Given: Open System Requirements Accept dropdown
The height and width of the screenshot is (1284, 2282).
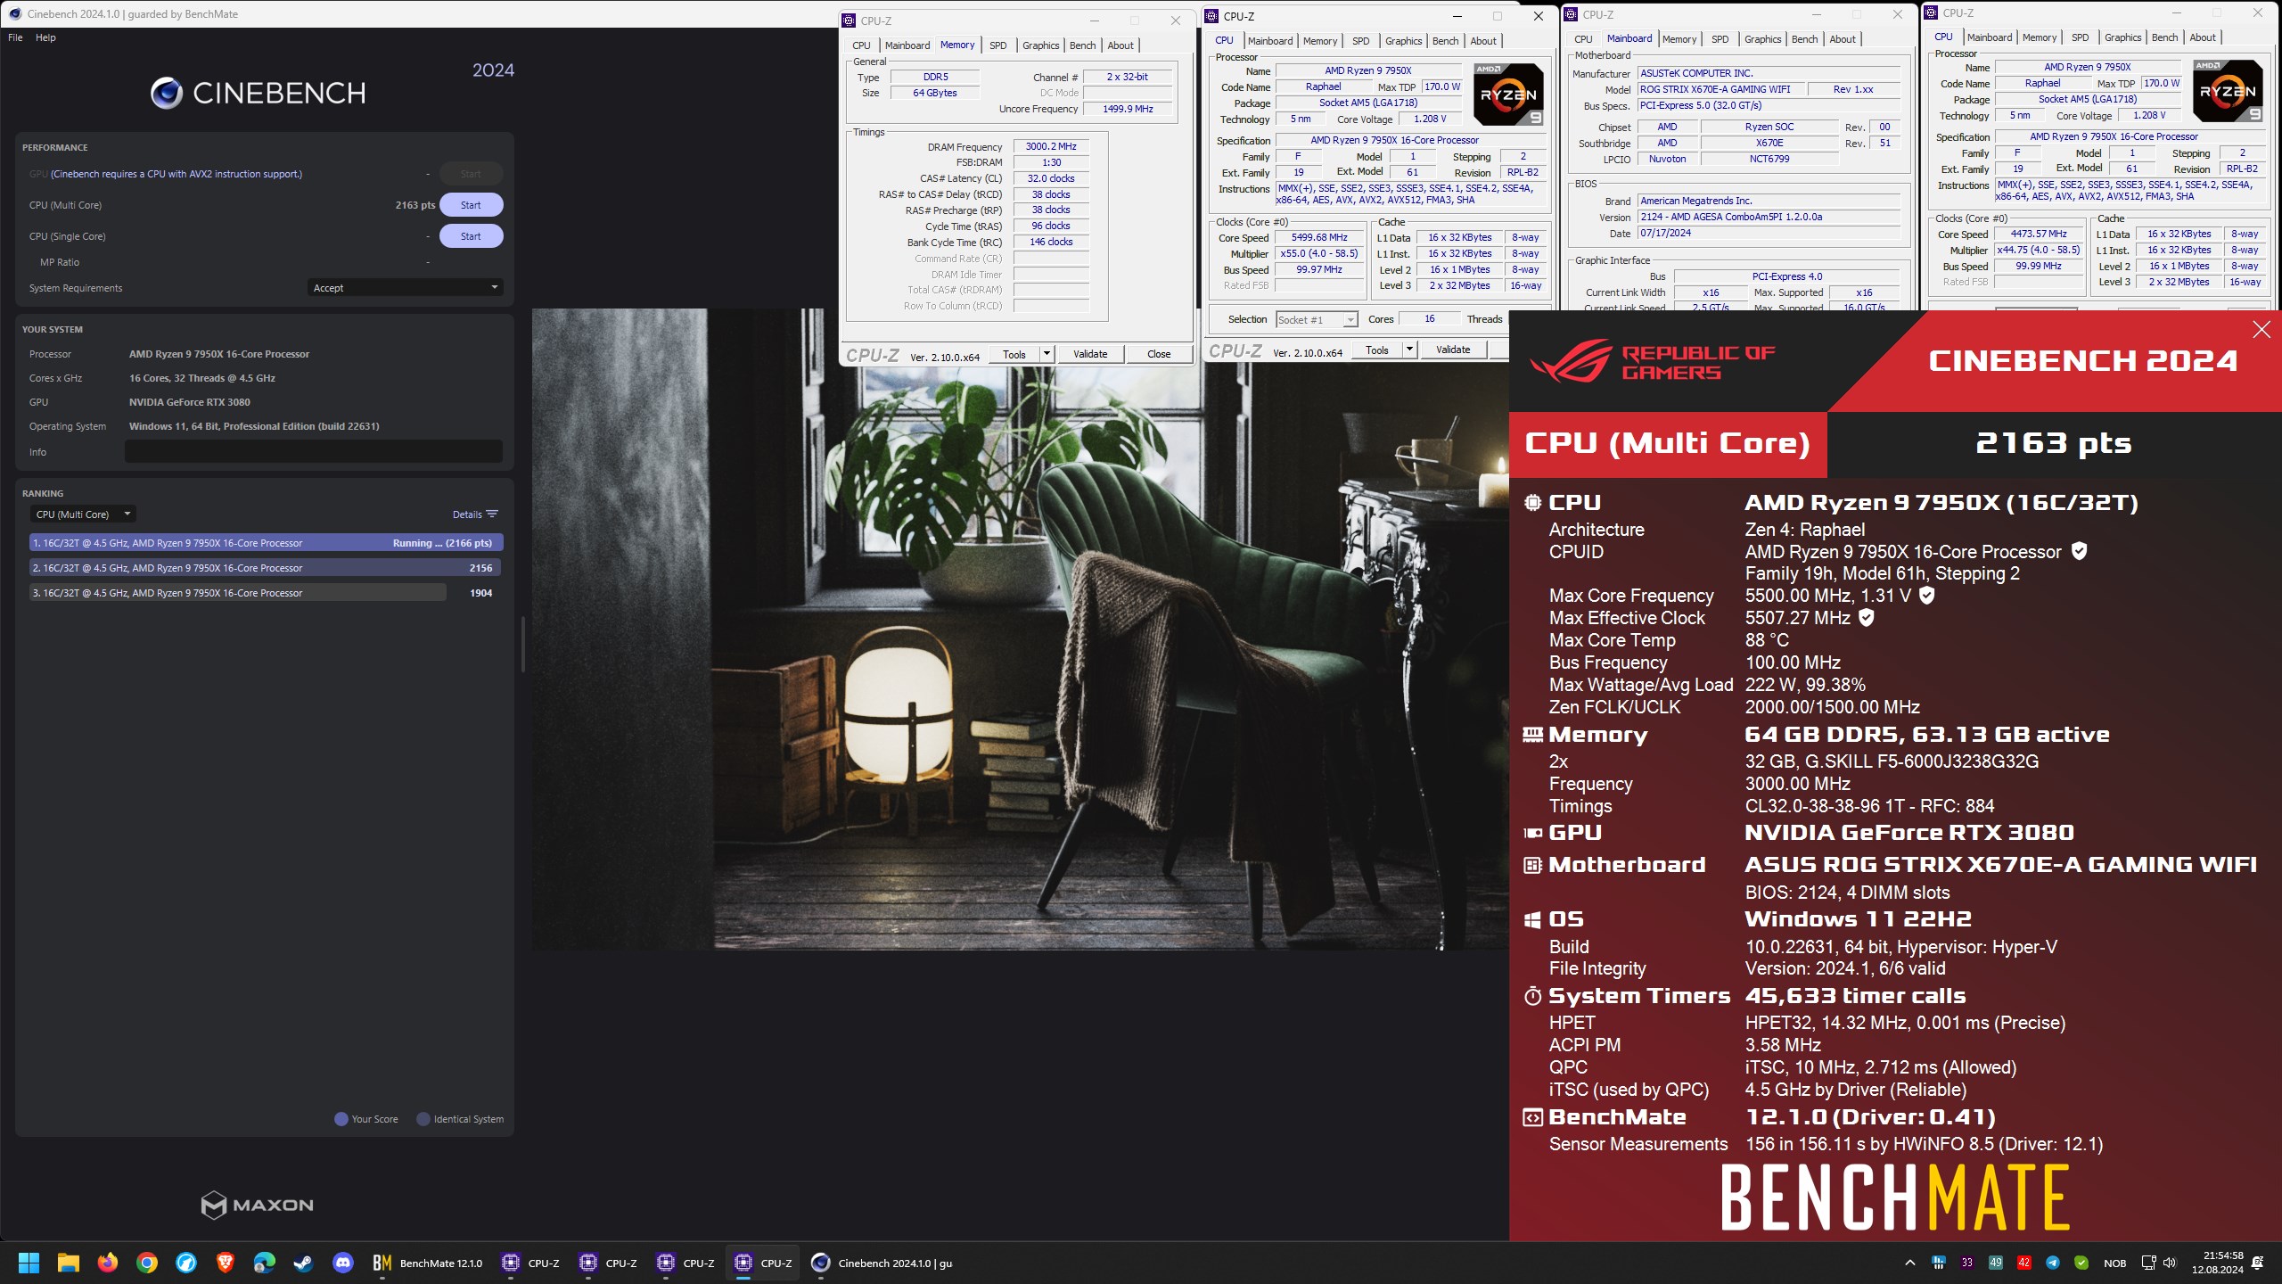Looking at the screenshot, I should point(405,288).
